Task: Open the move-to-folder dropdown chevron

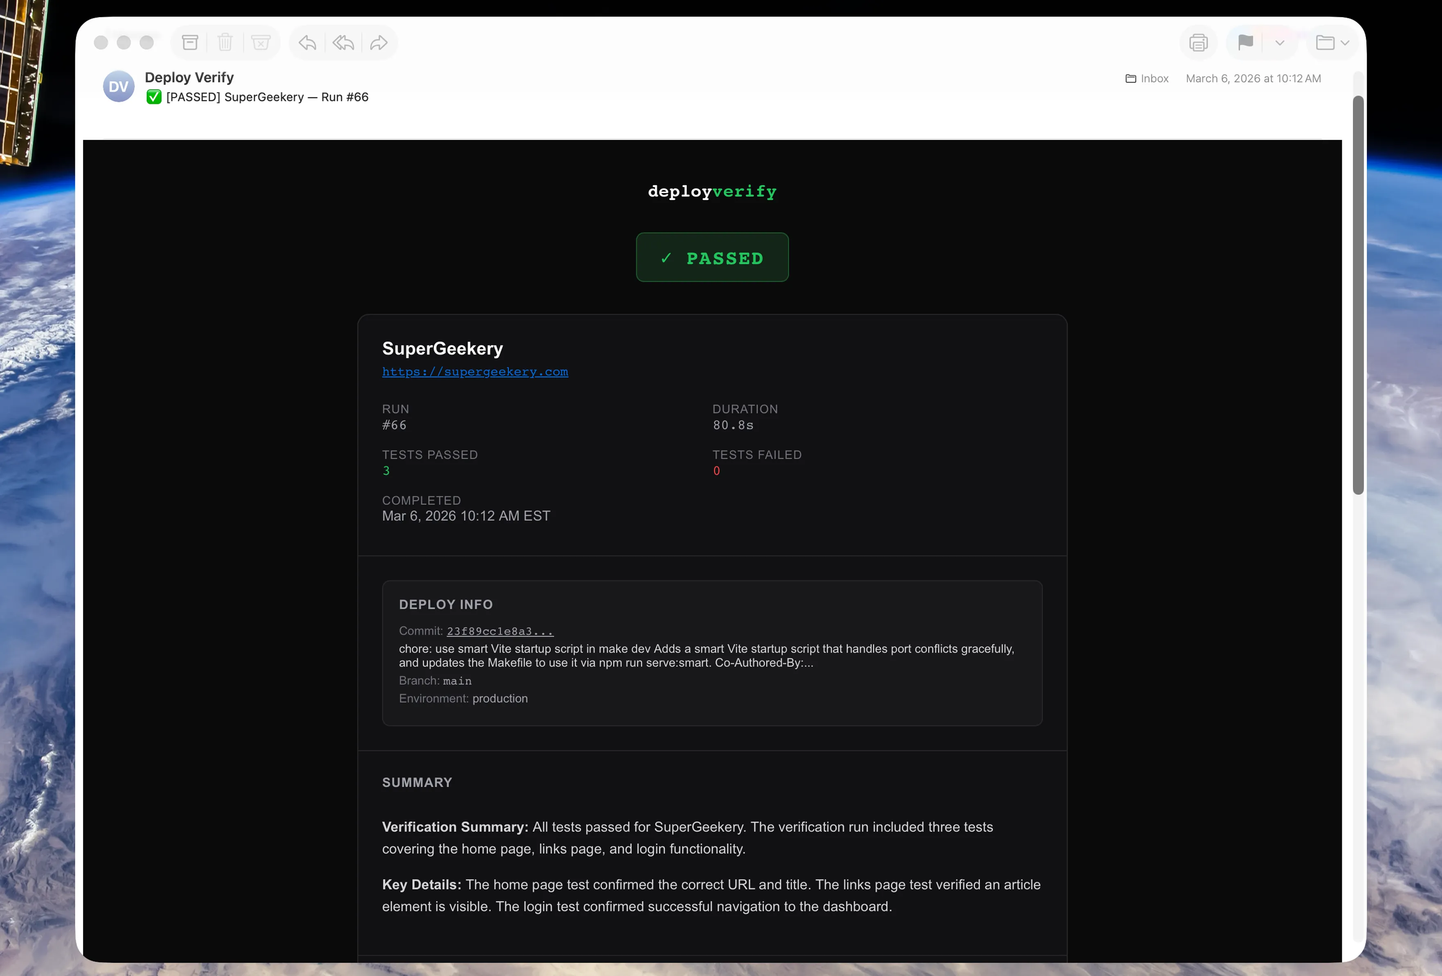Action: (x=1344, y=42)
